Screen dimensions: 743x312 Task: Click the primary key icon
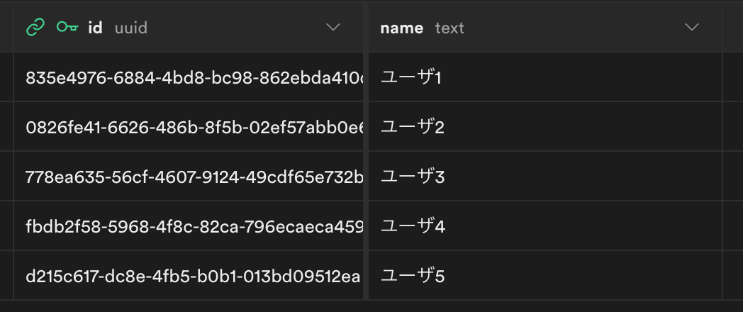pos(67,28)
